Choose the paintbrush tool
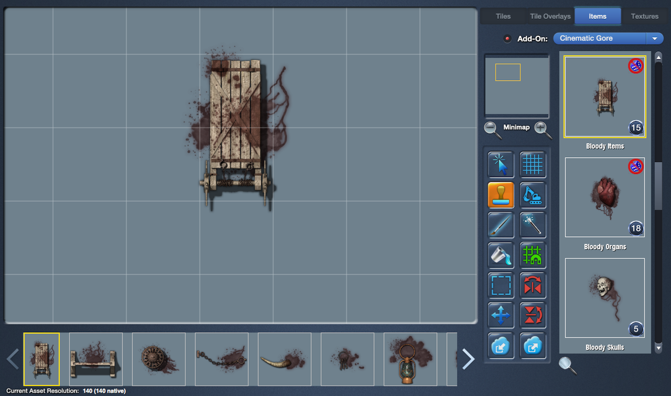 tap(501, 225)
